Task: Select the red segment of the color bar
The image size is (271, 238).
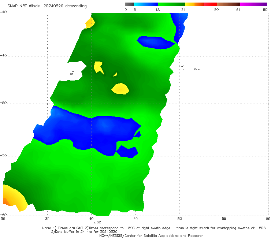Action: (x=210, y=4)
